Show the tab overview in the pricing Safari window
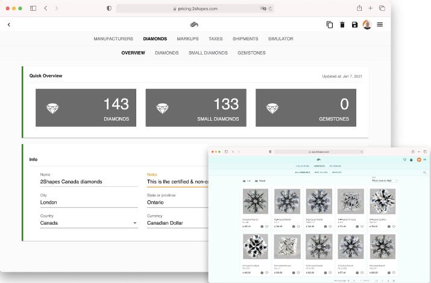431x283 pixels. click(x=382, y=8)
